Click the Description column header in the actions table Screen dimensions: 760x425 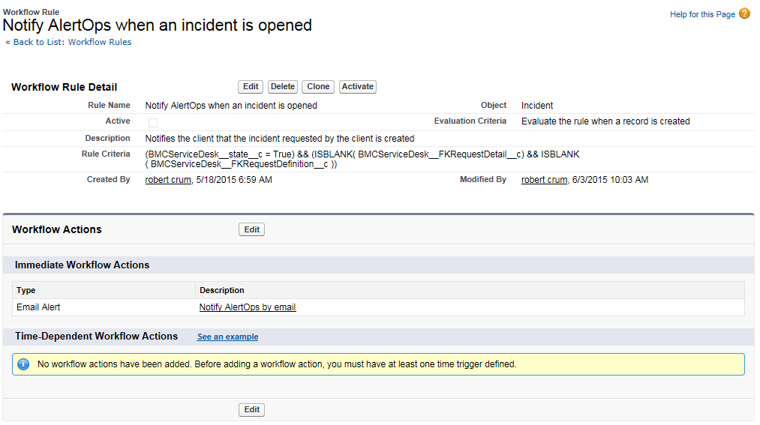222,290
